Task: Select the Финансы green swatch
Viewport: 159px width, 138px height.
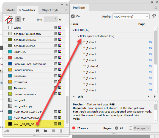Action: (34, 88)
